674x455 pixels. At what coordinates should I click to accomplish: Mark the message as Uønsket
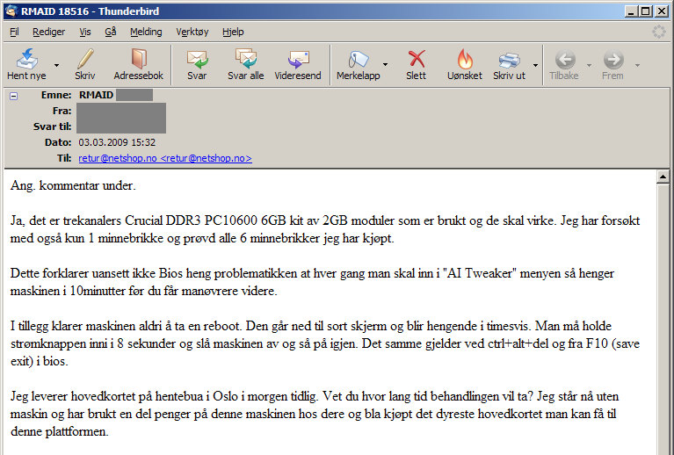point(464,64)
